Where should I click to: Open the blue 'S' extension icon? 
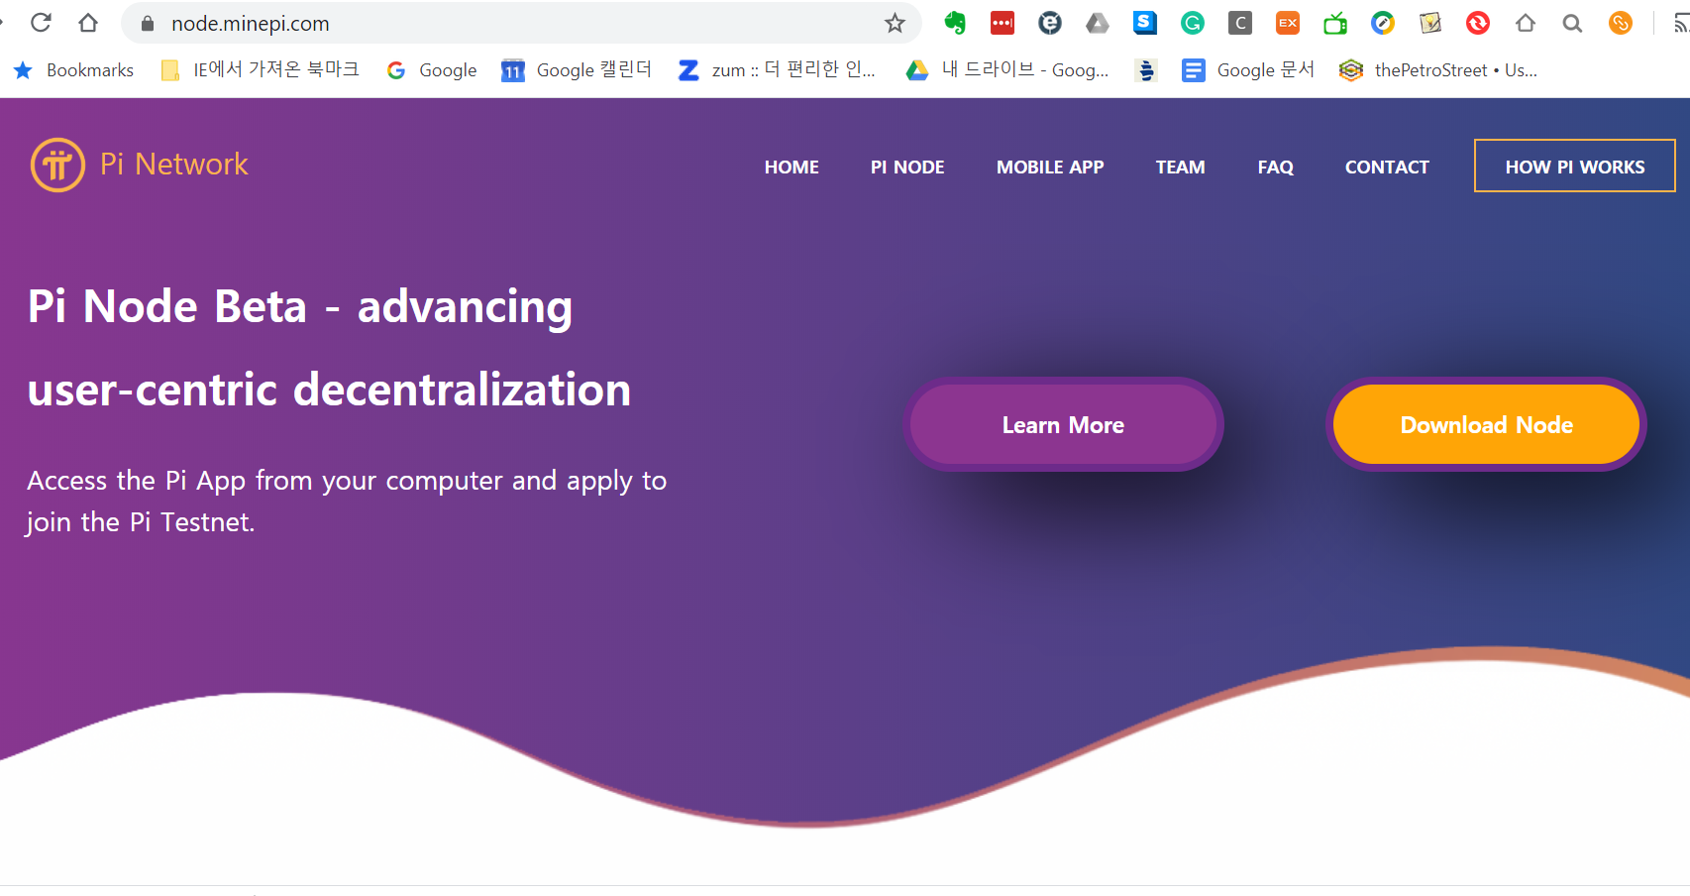click(1145, 23)
